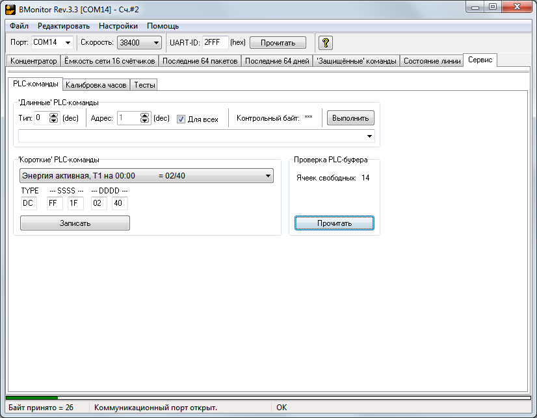Open the Помощь menu
This screenshot has height=418, width=537.
163,26
